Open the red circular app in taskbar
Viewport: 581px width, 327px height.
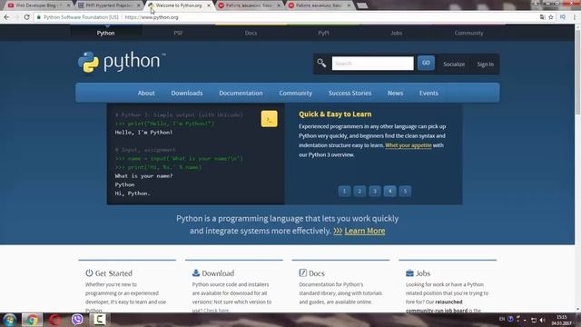54,320
